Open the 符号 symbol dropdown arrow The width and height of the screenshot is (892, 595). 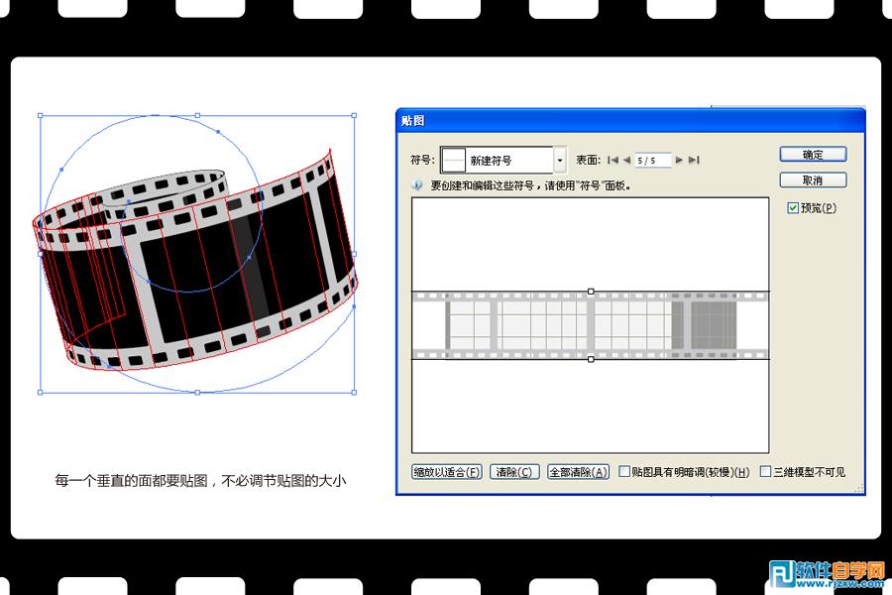coord(560,160)
